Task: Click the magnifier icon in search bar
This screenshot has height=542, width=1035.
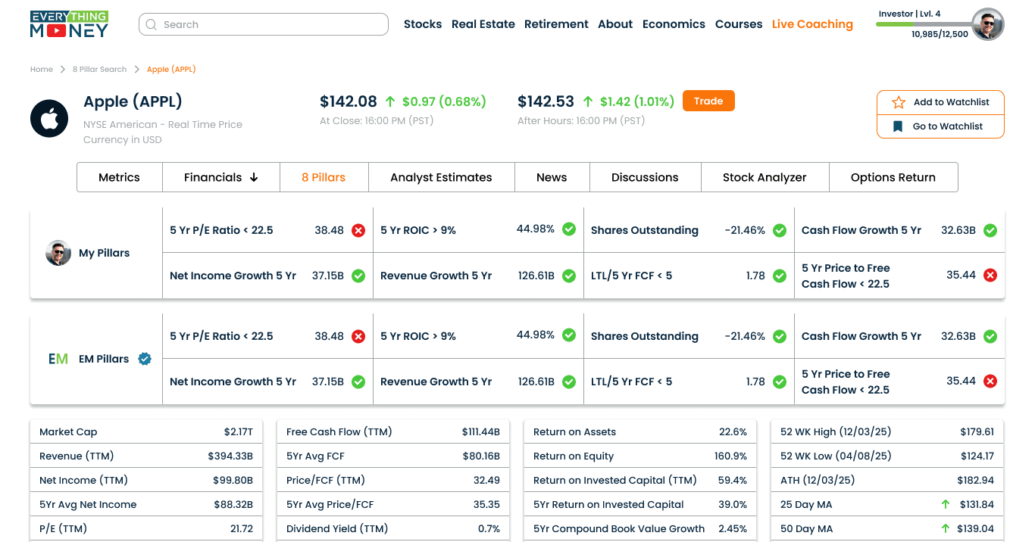Action: 152,24
